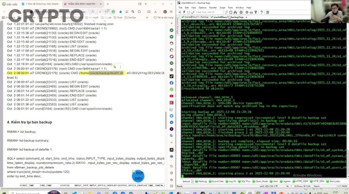Click the Messenger icon in browser sidebar
Screen dimensions: 349x194
coord(171,122)
